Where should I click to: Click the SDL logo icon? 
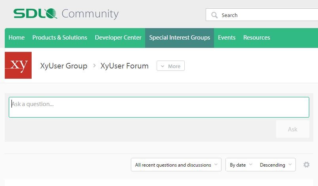pyautogui.click(x=35, y=13)
